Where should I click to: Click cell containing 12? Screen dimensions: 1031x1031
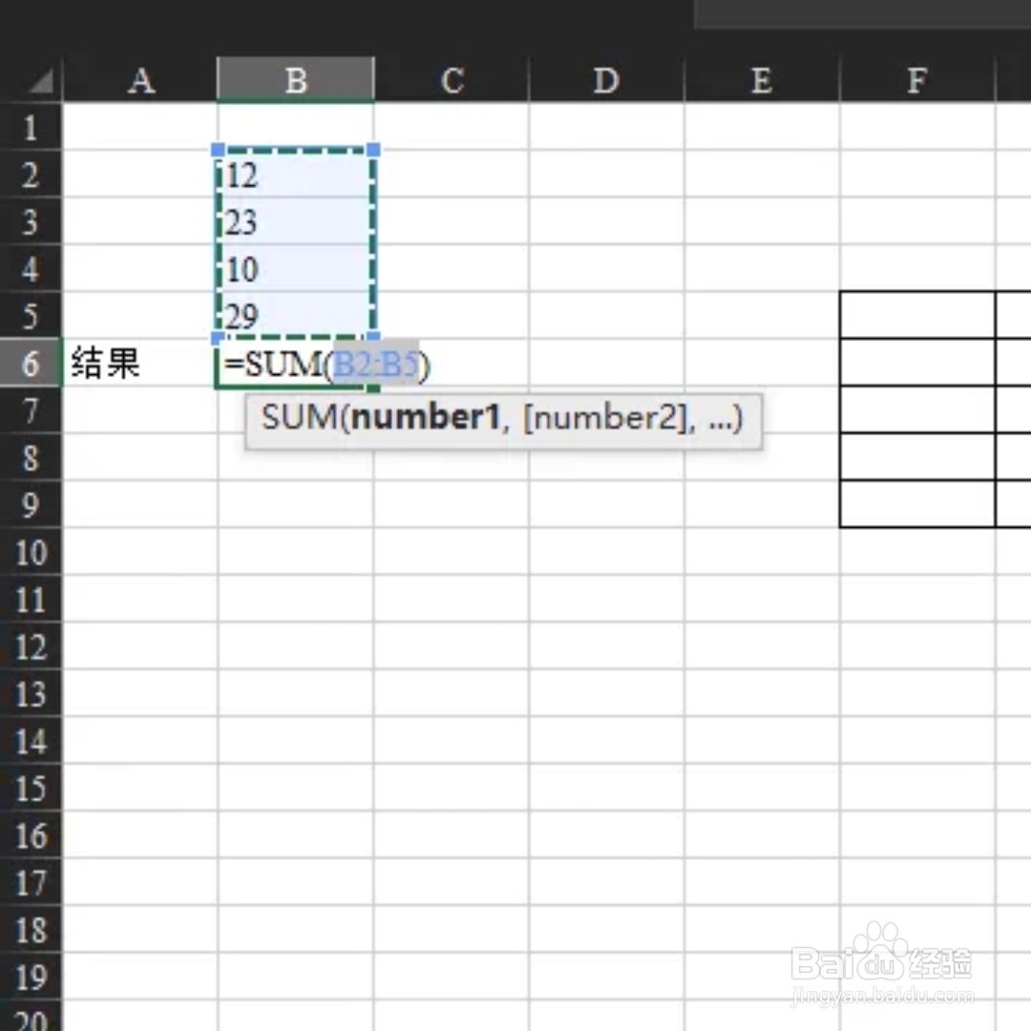(295, 175)
